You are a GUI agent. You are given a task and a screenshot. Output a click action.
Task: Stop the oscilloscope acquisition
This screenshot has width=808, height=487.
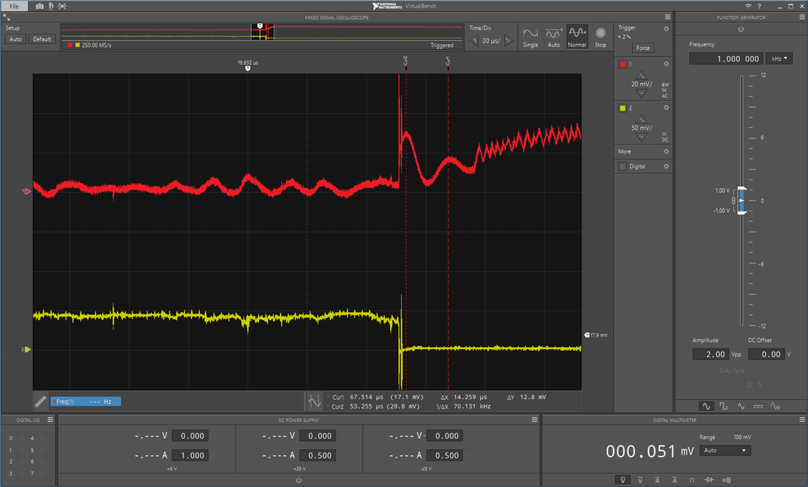pos(600,37)
